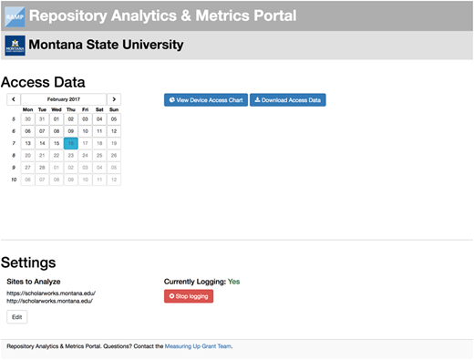Click http://scholarworks.montana.edu/ site entry
Image resolution: width=474 pixels, height=360 pixels.
pos(49,301)
